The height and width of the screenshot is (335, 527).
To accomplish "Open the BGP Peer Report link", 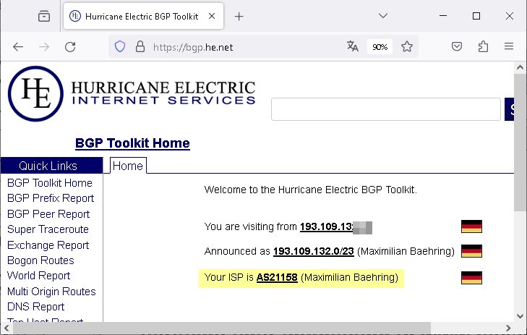I will coord(48,214).
